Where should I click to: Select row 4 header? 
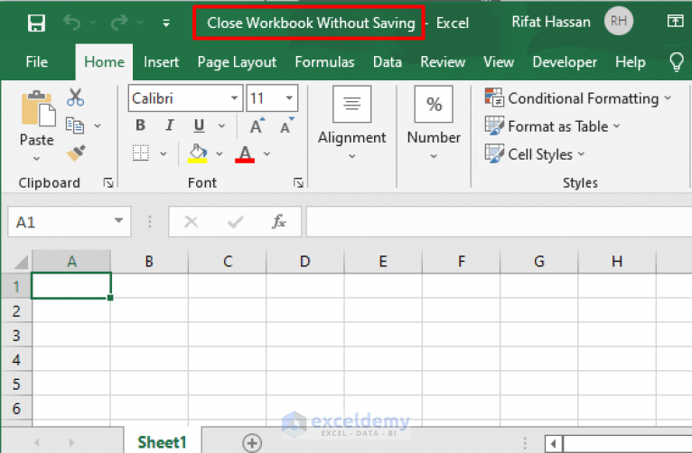pos(16,359)
